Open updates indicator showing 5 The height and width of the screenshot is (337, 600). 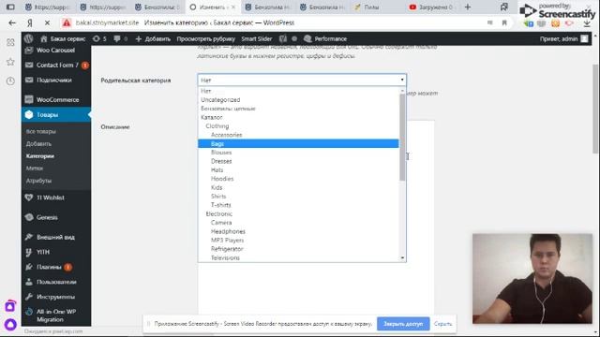[99, 38]
